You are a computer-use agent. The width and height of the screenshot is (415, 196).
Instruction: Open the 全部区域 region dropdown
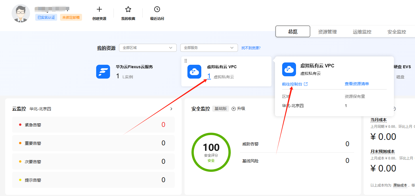click(x=148, y=48)
